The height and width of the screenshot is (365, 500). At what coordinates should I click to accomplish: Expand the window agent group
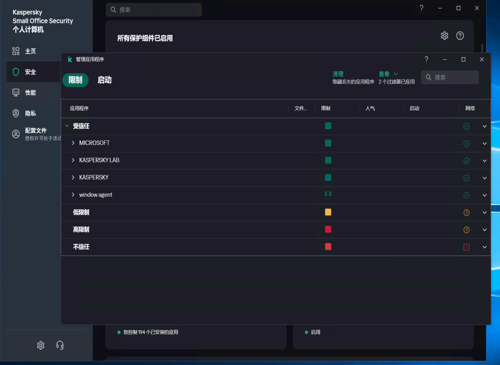pyautogui.click(x=73, y=195)
